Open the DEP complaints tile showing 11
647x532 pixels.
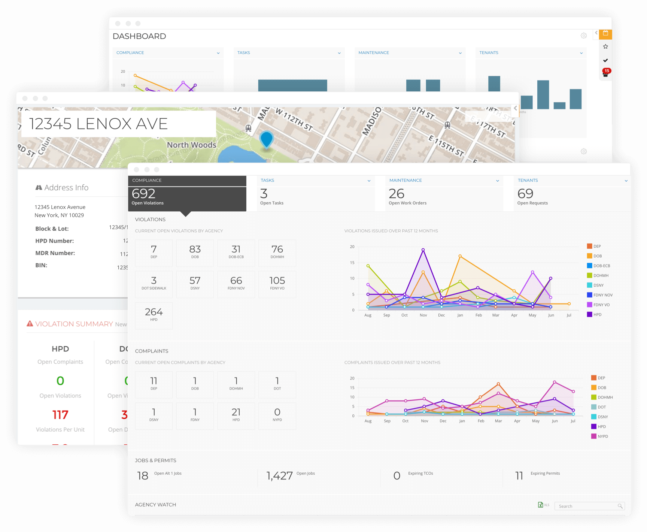pos(154,385)
